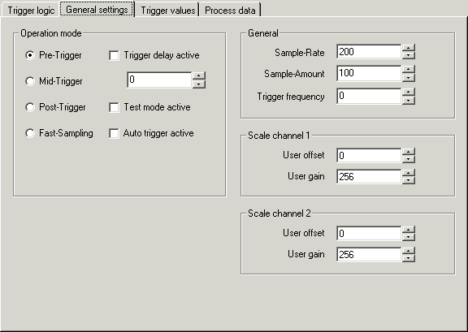Click the Sample-Rate label
The image size is (468, 332).
299,53
